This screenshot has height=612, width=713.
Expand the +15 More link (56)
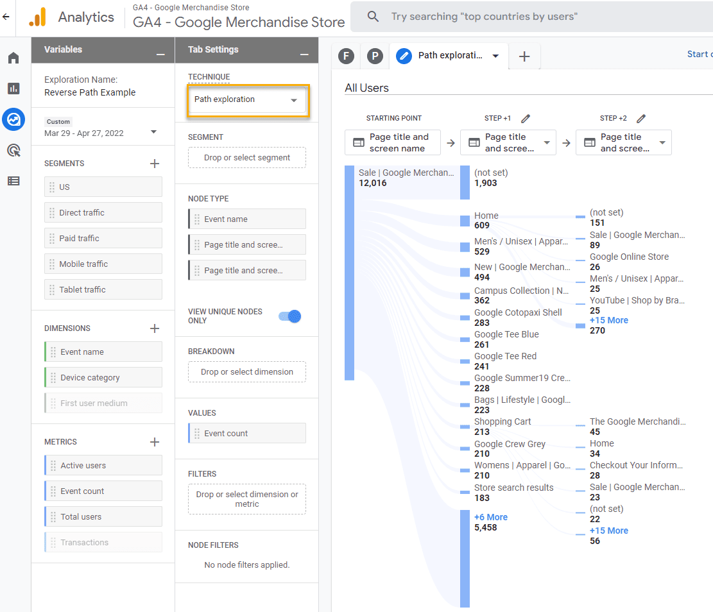tap(609, 531)
